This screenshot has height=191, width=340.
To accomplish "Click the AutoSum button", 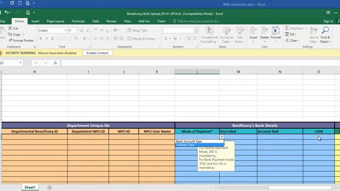I will [294, 28].
